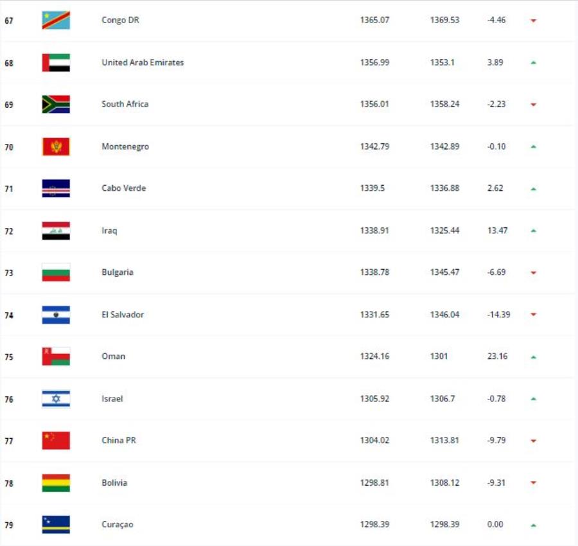578x546 pixels.
Task: Select the Oman flag icon
Action: coord(56,357)
